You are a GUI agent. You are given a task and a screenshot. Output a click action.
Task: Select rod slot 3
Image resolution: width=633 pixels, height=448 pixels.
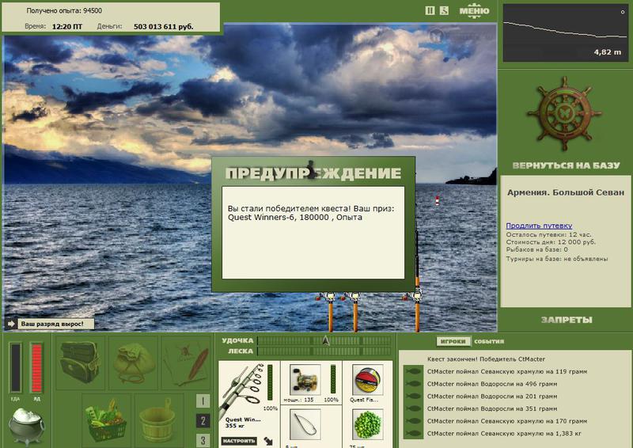[203, 440]
